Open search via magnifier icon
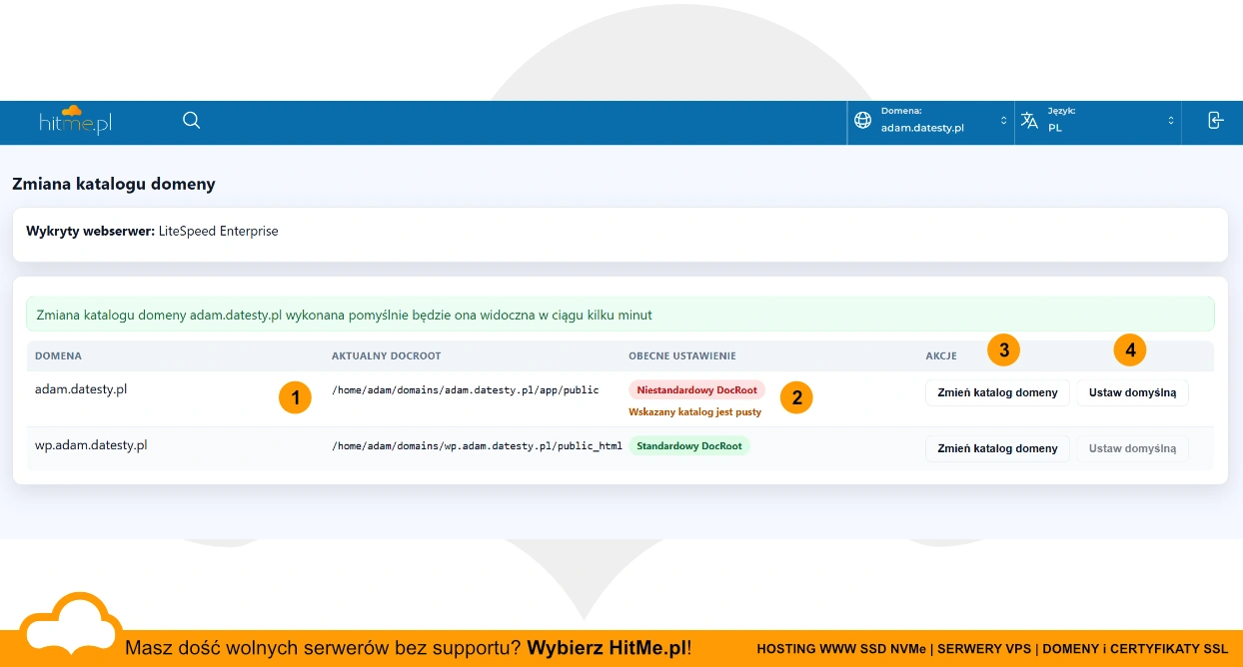The image size is (1243, 667). point(192,121)
